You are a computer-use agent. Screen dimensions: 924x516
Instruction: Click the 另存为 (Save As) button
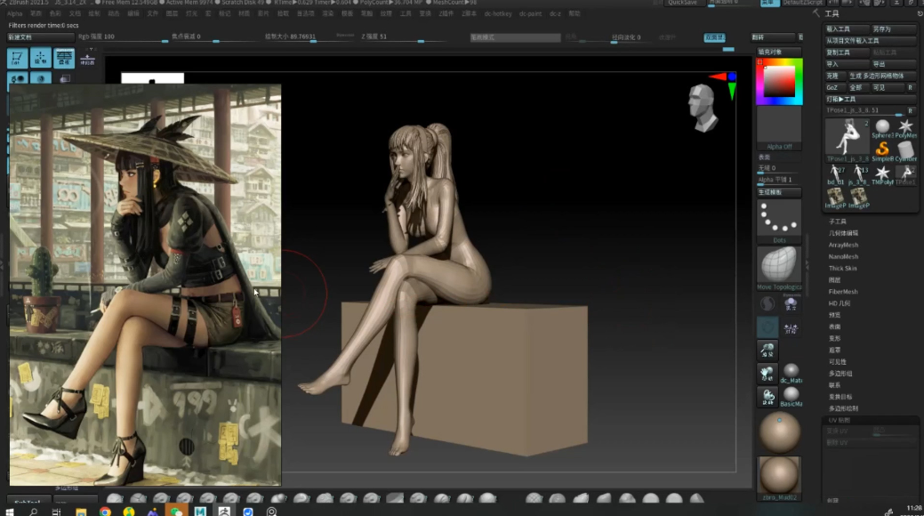click(894, 28)
